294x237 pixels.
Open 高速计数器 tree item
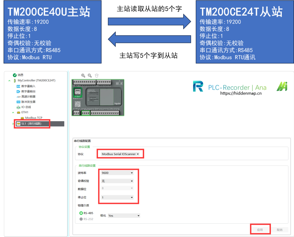click(x=28, y=97)
